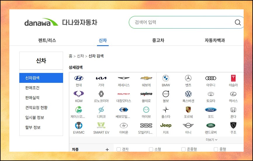
Task: Choose the Genesis (제네시스) brand logo
Action: 124,78
